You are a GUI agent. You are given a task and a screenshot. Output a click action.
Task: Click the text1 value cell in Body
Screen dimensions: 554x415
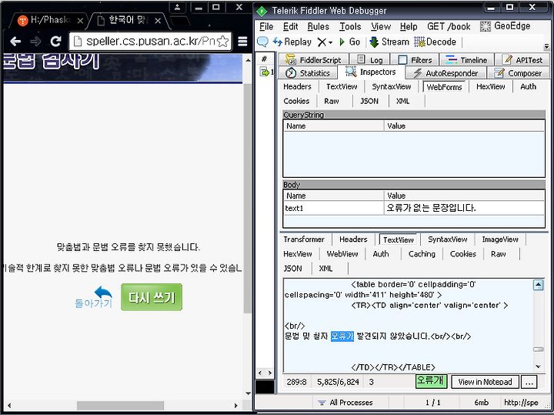point(464,208)
